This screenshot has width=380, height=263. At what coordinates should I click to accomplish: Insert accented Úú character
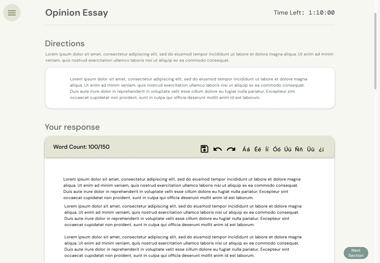pyautogui.click(x=288, y=149)
